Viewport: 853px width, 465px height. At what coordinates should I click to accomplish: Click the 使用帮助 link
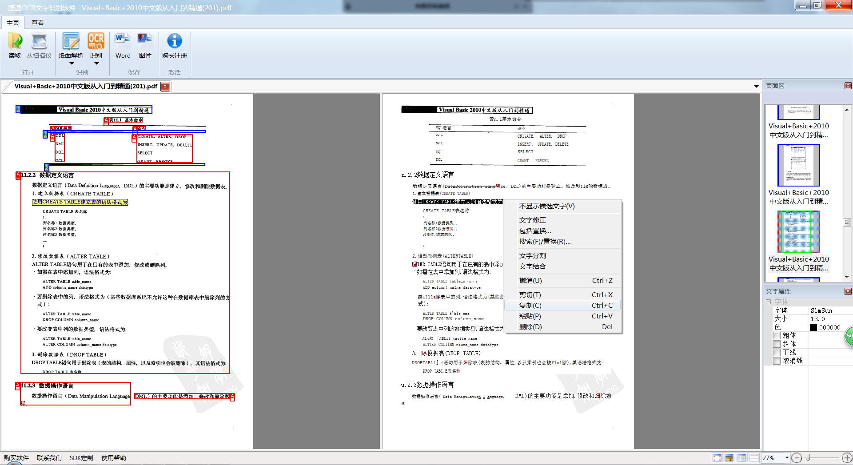114,458
